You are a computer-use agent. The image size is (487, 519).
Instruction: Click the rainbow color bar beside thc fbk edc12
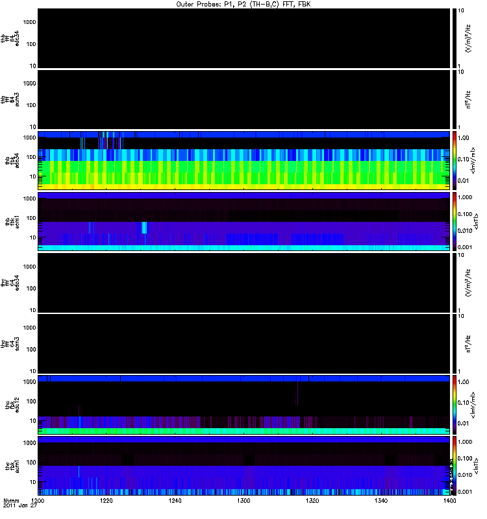(x=455, y=404)
